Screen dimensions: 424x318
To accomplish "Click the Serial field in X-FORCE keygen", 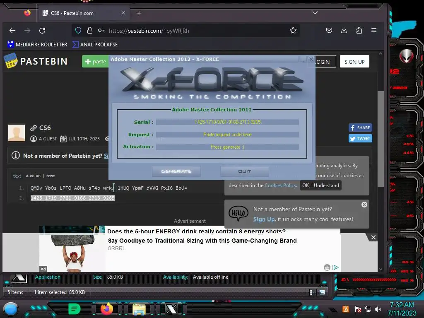I will [227, 122].
